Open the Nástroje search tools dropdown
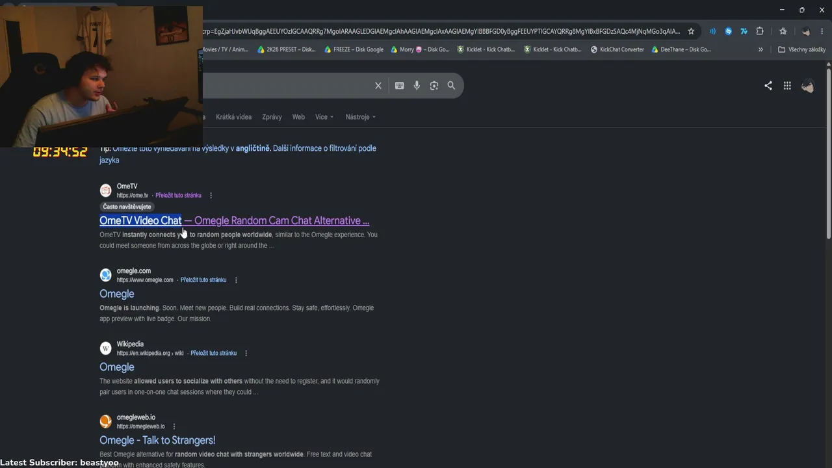 pyautogui.click(x=361, y=117)
